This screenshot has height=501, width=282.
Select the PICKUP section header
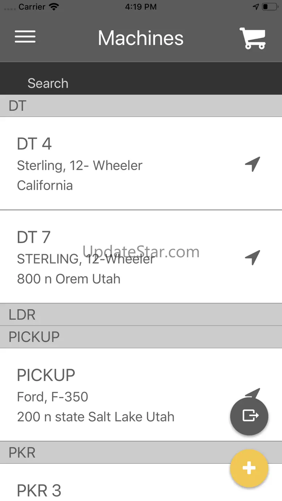(x=141, y=337)
